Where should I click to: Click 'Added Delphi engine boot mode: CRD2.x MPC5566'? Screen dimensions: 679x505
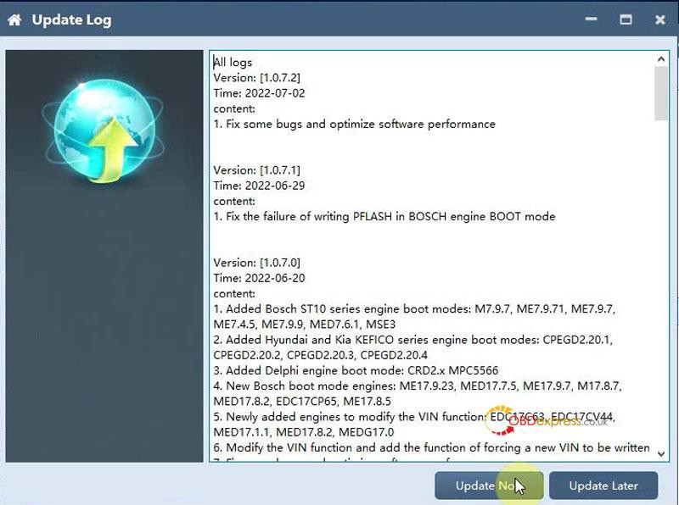click(356, 371)
